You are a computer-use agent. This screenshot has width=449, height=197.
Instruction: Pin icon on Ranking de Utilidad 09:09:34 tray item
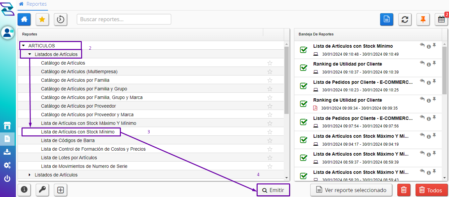[x=434, y=99]
